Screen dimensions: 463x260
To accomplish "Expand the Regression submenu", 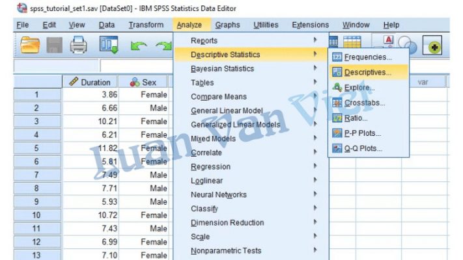I will 251,166.
